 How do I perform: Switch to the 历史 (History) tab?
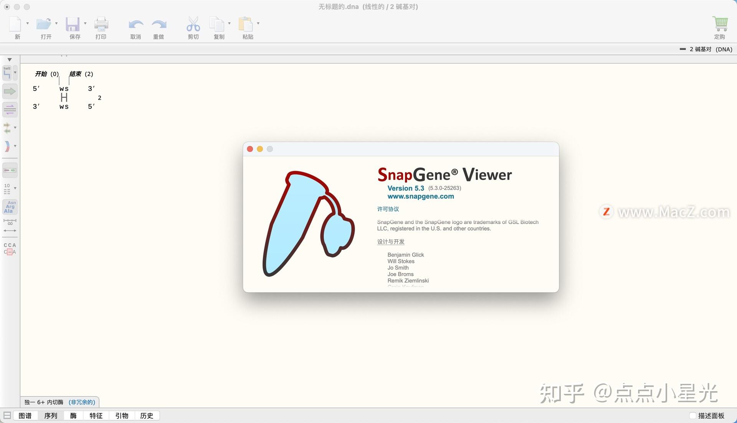pos(147,415)
